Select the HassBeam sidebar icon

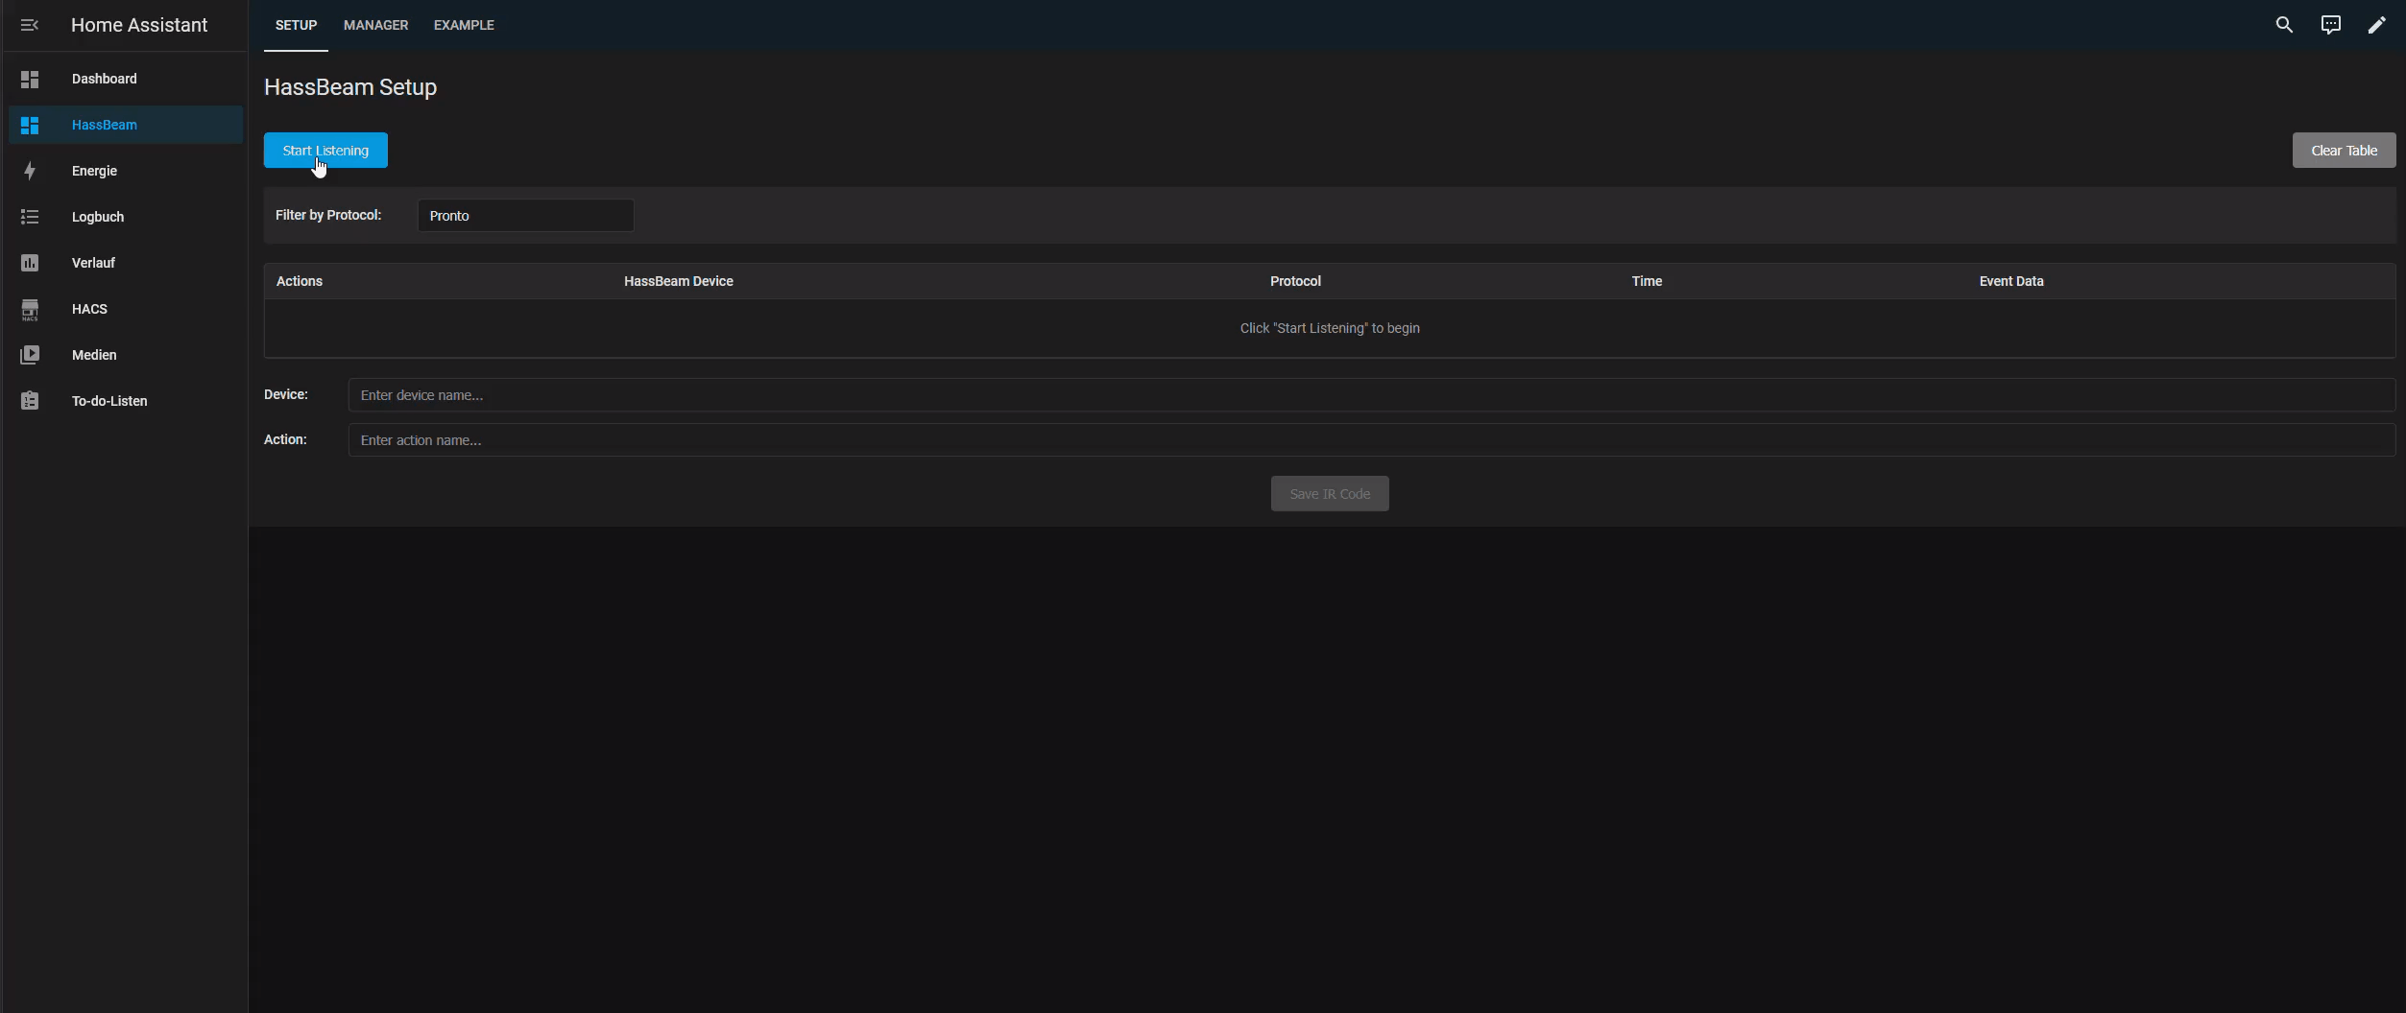coord(30,125)
